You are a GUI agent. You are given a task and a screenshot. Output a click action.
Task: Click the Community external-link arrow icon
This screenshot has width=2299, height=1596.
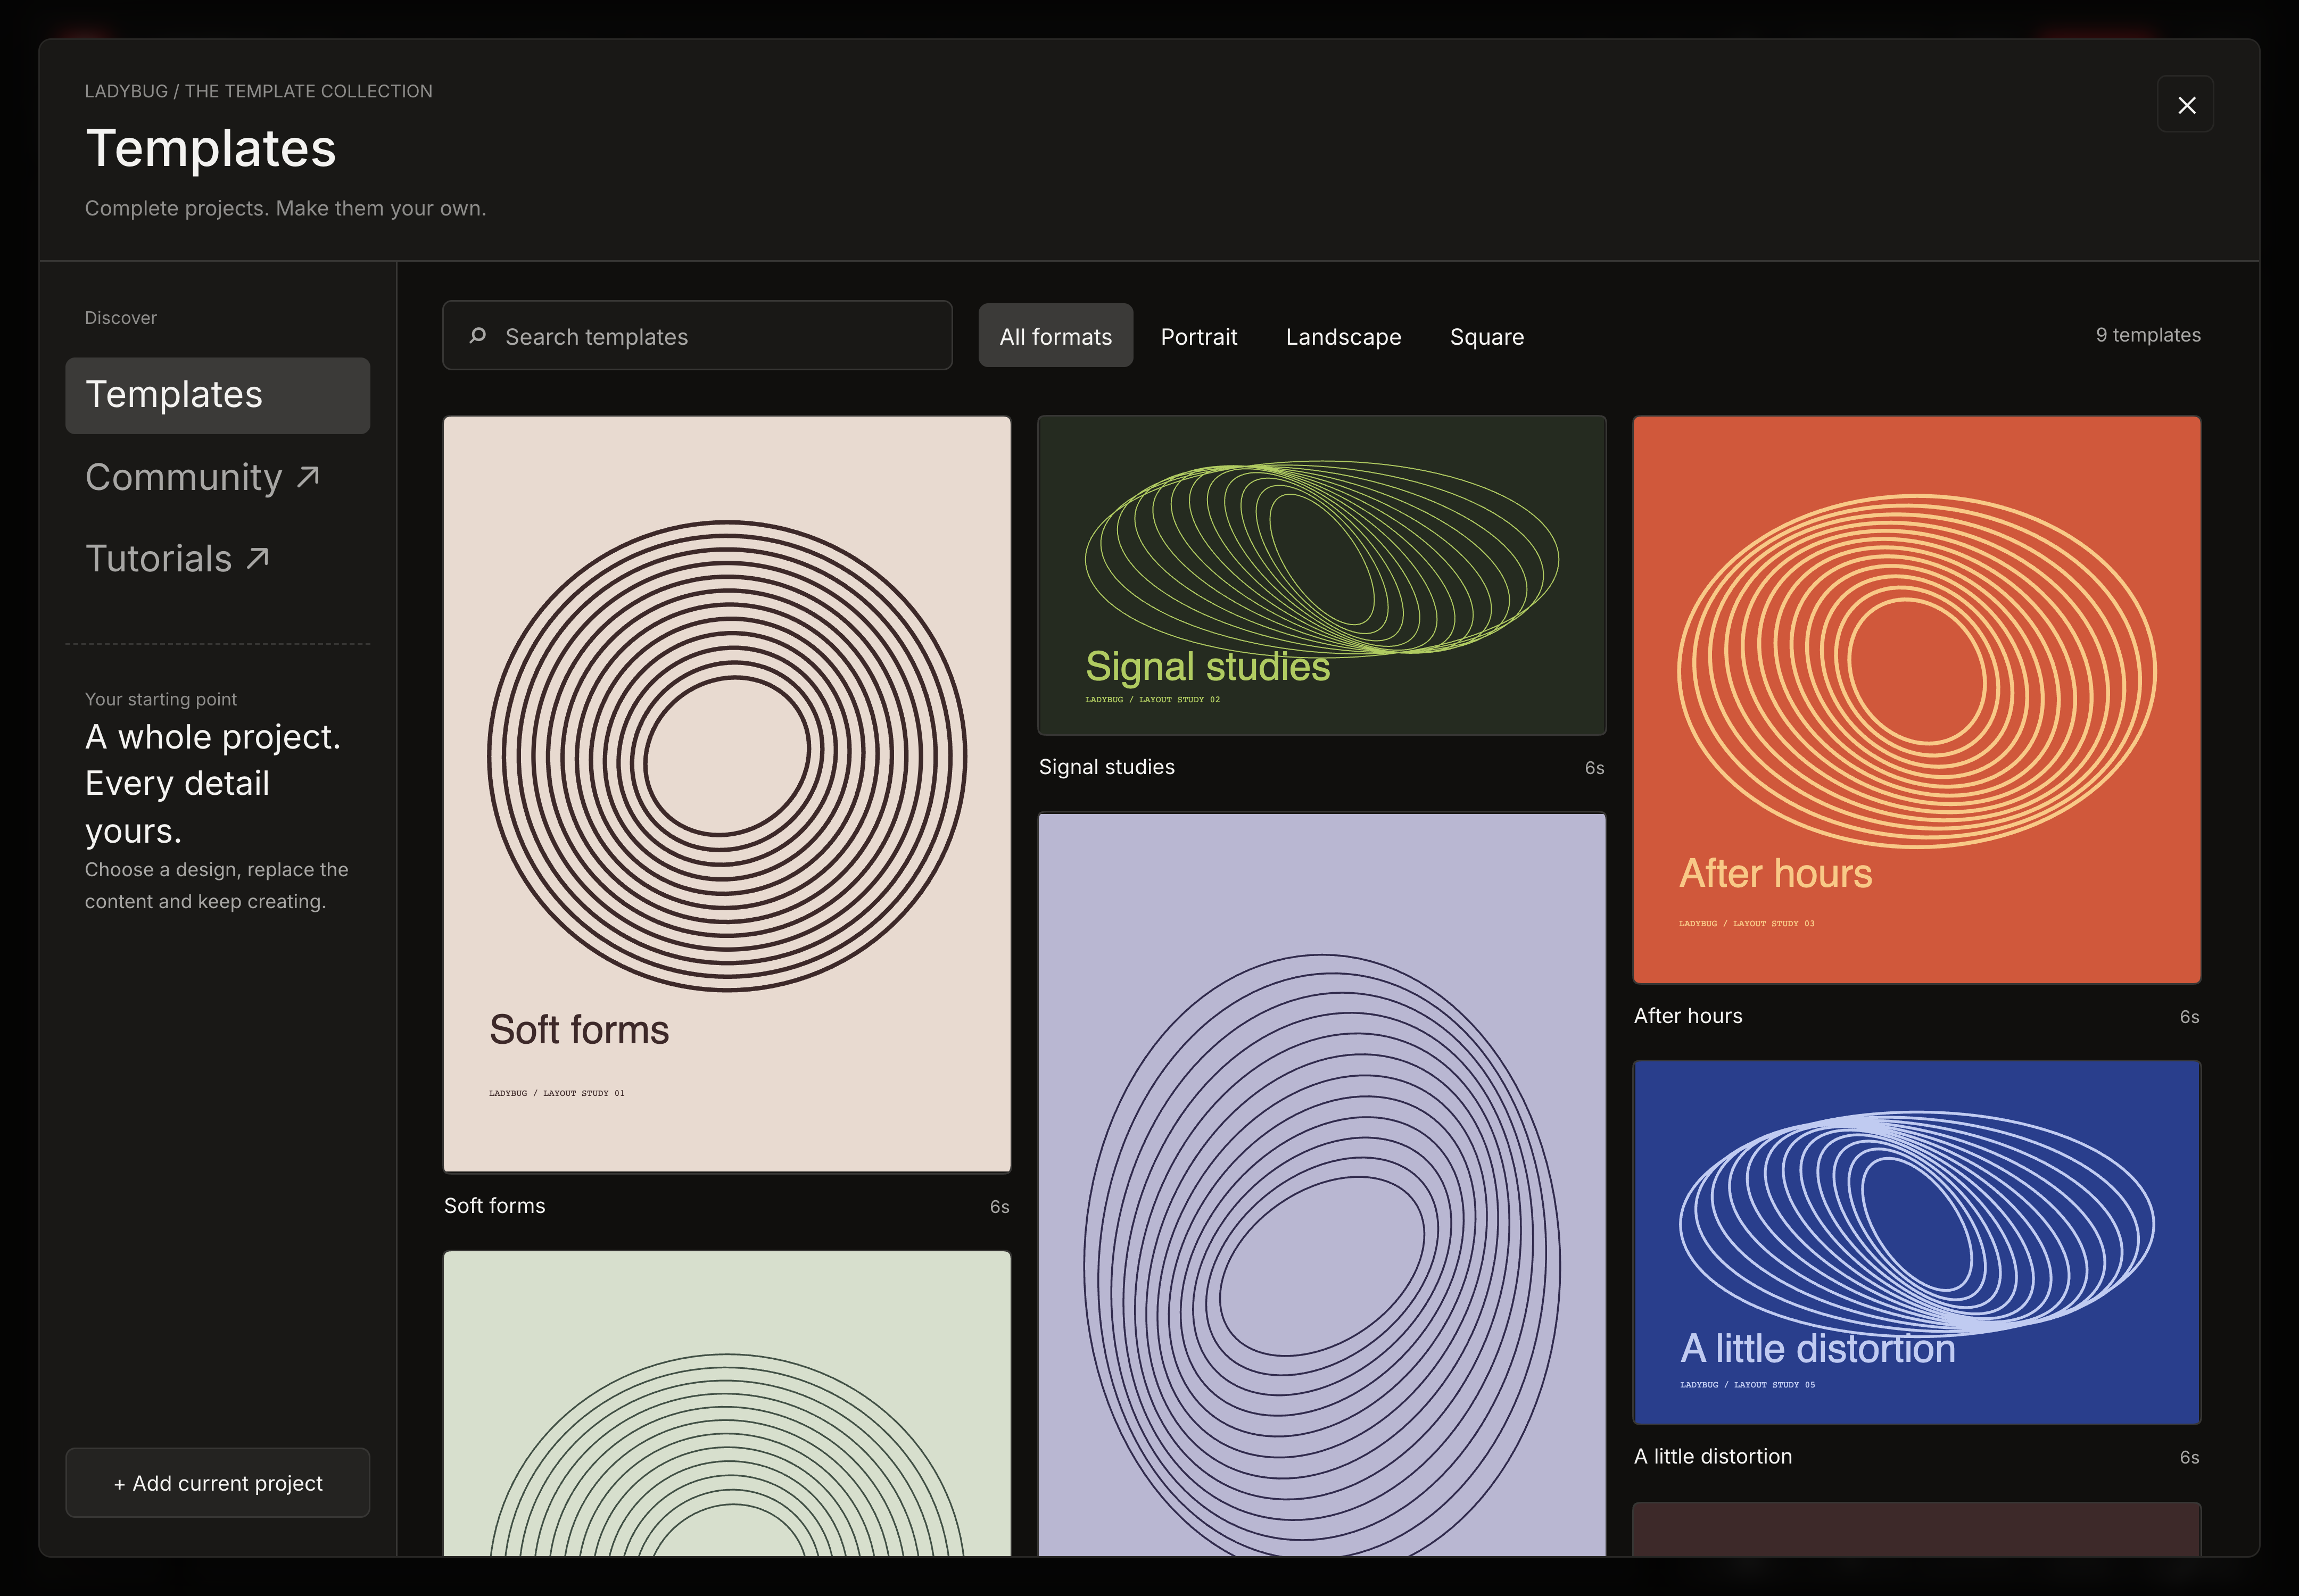[x=308, y=477]
